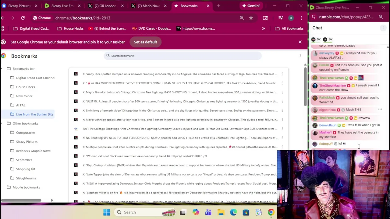Select the Slaughterama folder
This screenshot has width=390, height=219.
click(23, 178)
